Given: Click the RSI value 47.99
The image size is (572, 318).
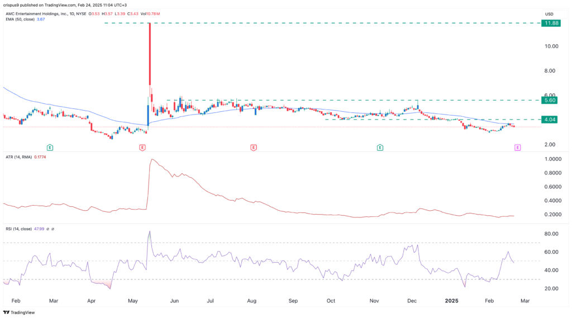Looking at the screenshot, I should tap(39, 229).
